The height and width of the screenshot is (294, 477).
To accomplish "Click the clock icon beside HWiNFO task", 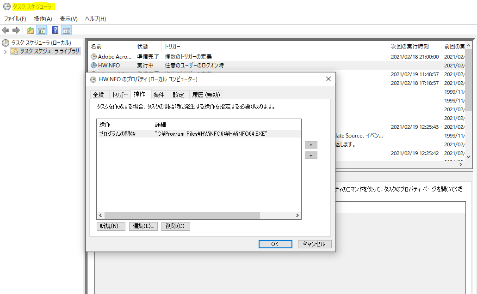I will [94, 65].
